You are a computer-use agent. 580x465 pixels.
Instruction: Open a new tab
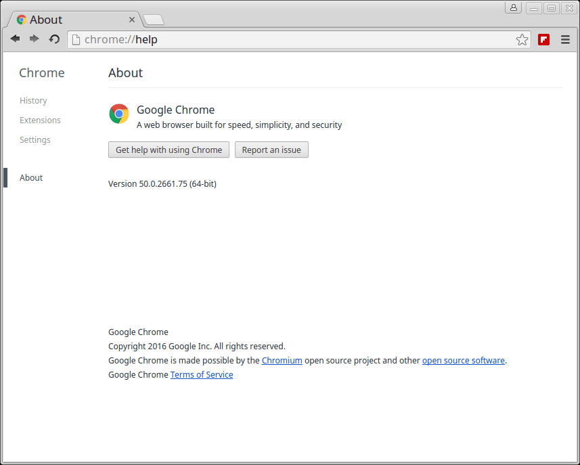[x=154, y=20]
